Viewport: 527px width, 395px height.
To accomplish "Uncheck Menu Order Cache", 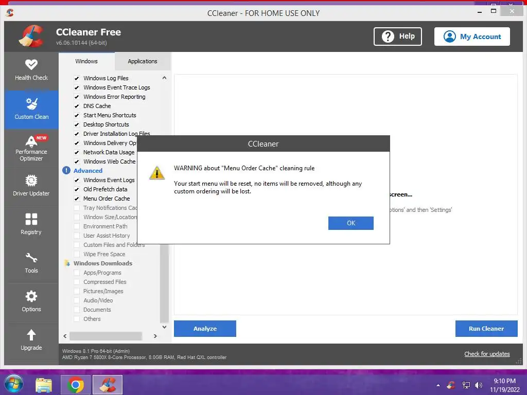I will (77, 199).
